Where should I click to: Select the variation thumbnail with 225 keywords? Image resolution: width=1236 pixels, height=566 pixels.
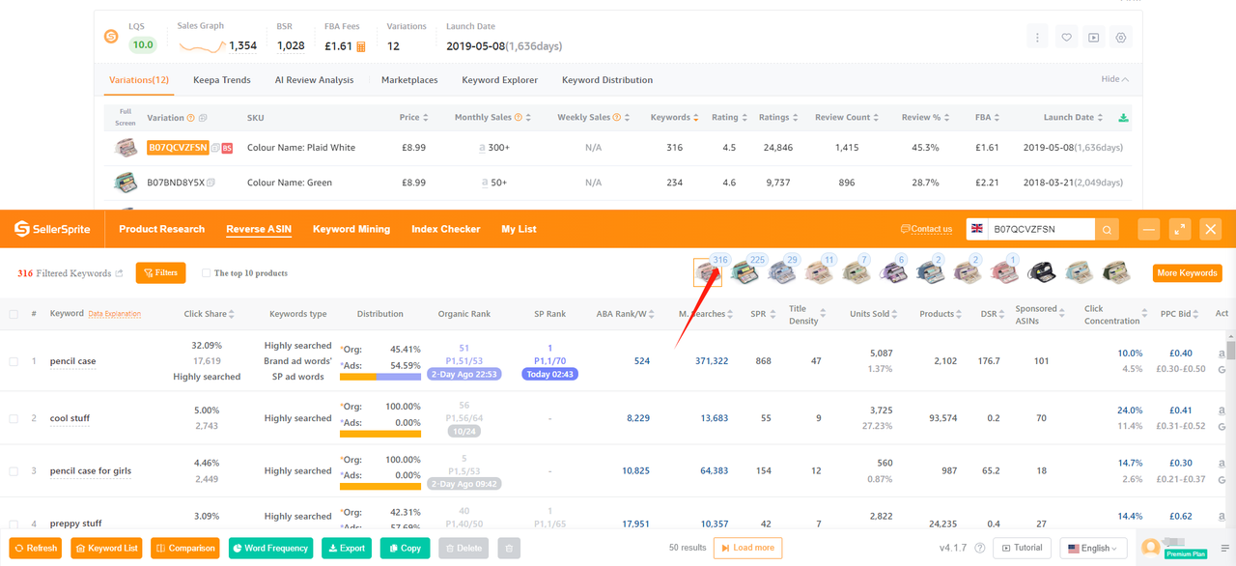[x=744, y=273]
